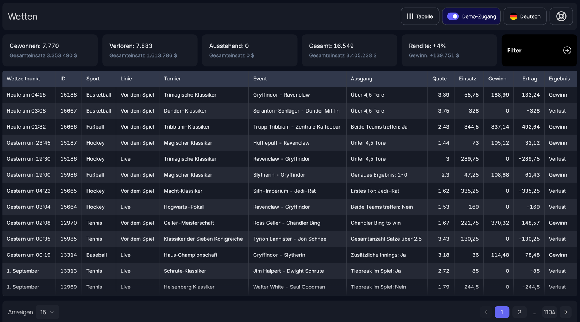The height and width of the screenshot is (322, 580).
Task: Click the Gewonnen summary card
Action: coord(50,50)
